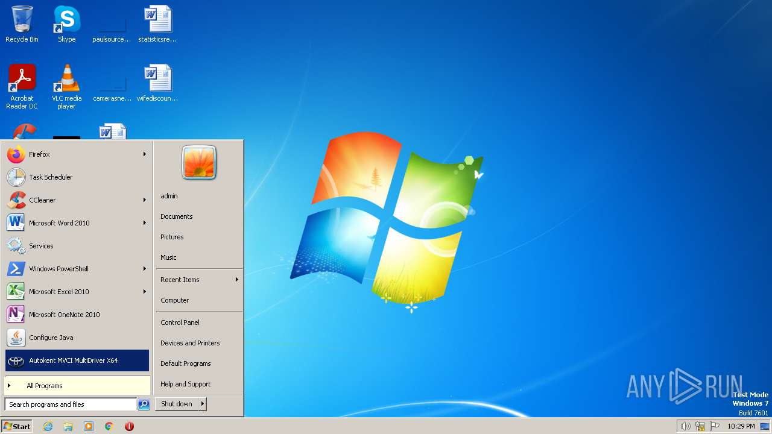772x434 pixels.
Task: Expand CCleaner jump list arrow
Action: click(145, 200)
